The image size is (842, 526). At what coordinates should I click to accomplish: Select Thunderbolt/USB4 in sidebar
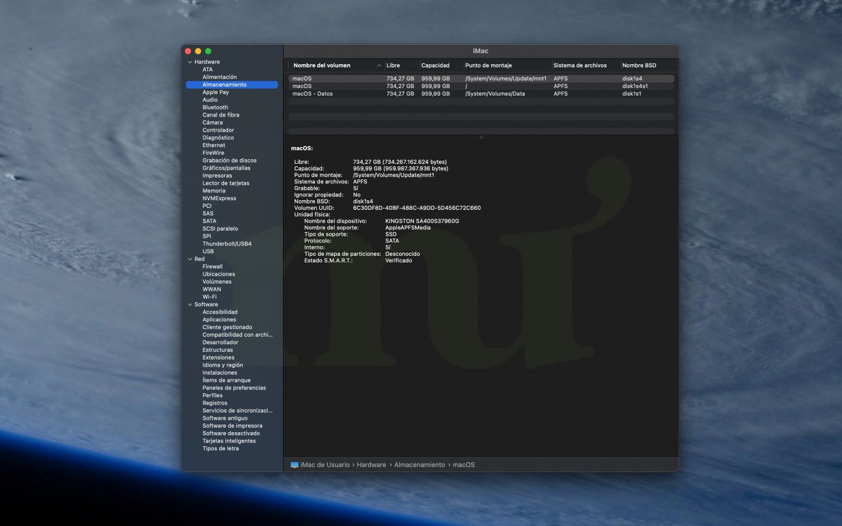click(227, 244)
